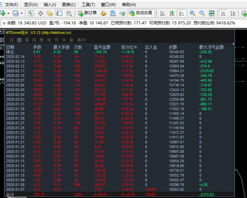Click the 净值 16 146.67 status text

[93, 23]
